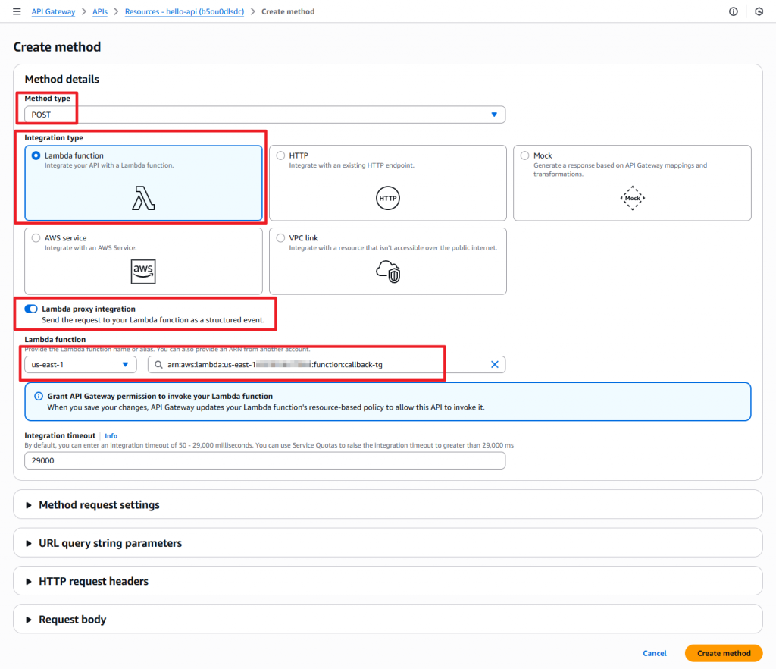Open the hamburger navigation menu
776x669 pixels.
tap(17, 11)
